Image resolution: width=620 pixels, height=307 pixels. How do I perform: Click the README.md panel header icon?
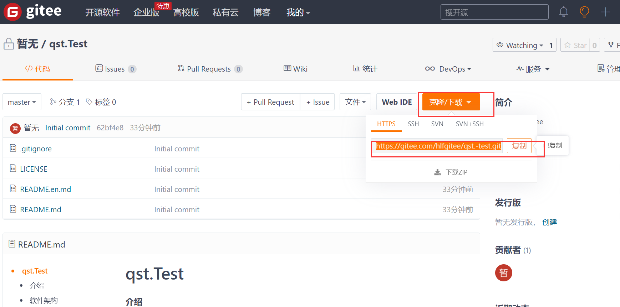(x=12, y=244)
